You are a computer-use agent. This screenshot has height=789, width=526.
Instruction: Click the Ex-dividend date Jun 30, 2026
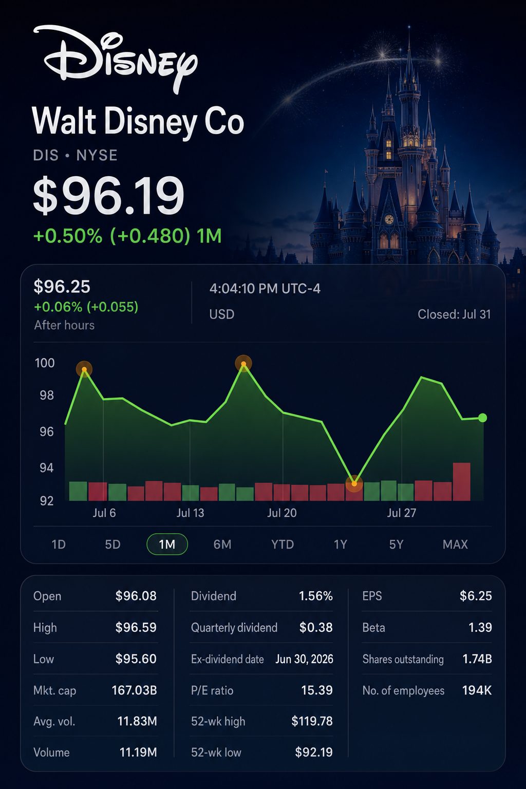coord(304,659)
